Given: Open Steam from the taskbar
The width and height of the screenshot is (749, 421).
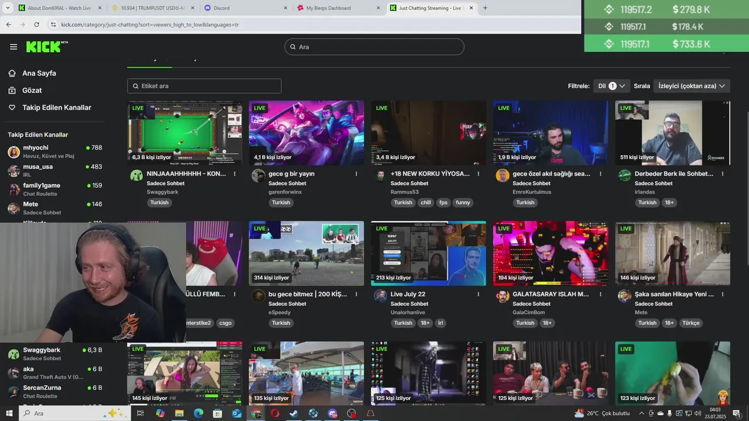Looking at the screenshot, I should coord(294,413).
